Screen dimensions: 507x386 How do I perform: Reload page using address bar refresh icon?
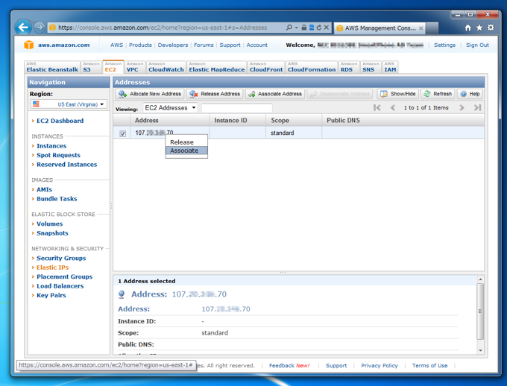[319, 28]
